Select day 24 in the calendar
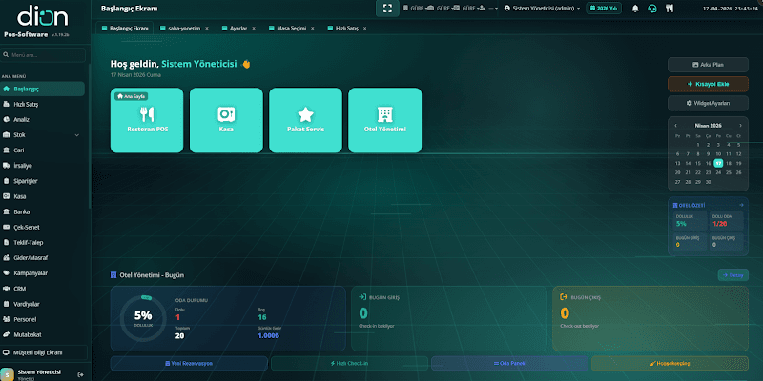This screenshot has width=763, height=381. click(718, 172)
